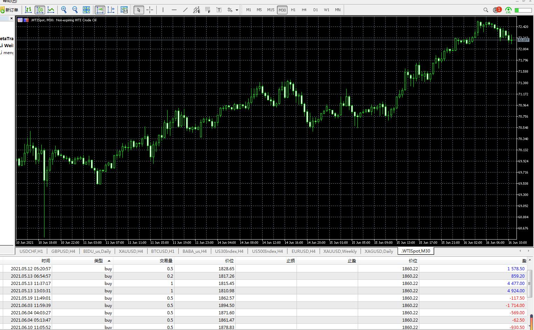The image size is (534, 330).
Task: Click the chart window table icon
Action: pyautogui.click(x=20, y=20)
